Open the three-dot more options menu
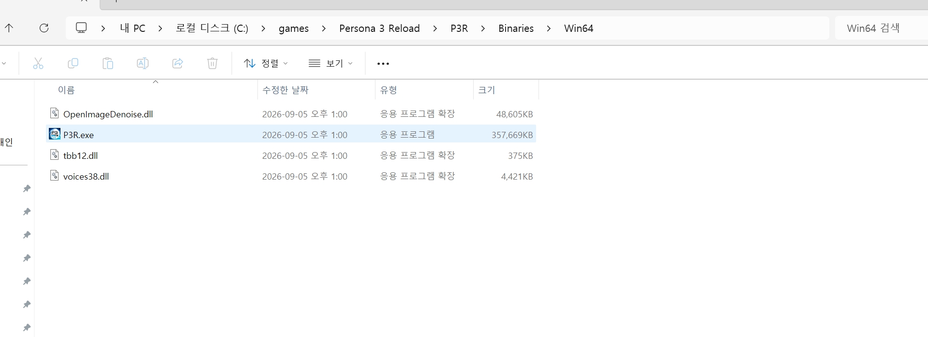The width and height of the screenshot is (928, 337). (x=383, y=64)
